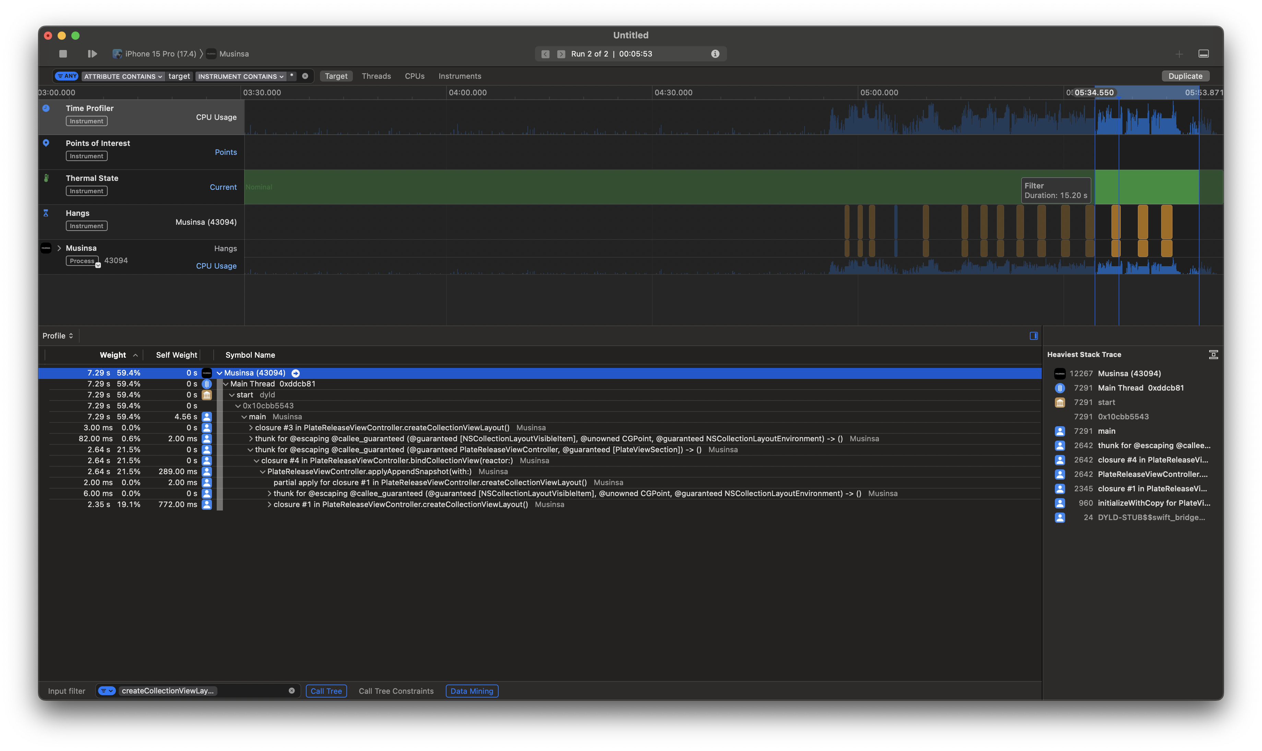Go to next run arrow

561,54
